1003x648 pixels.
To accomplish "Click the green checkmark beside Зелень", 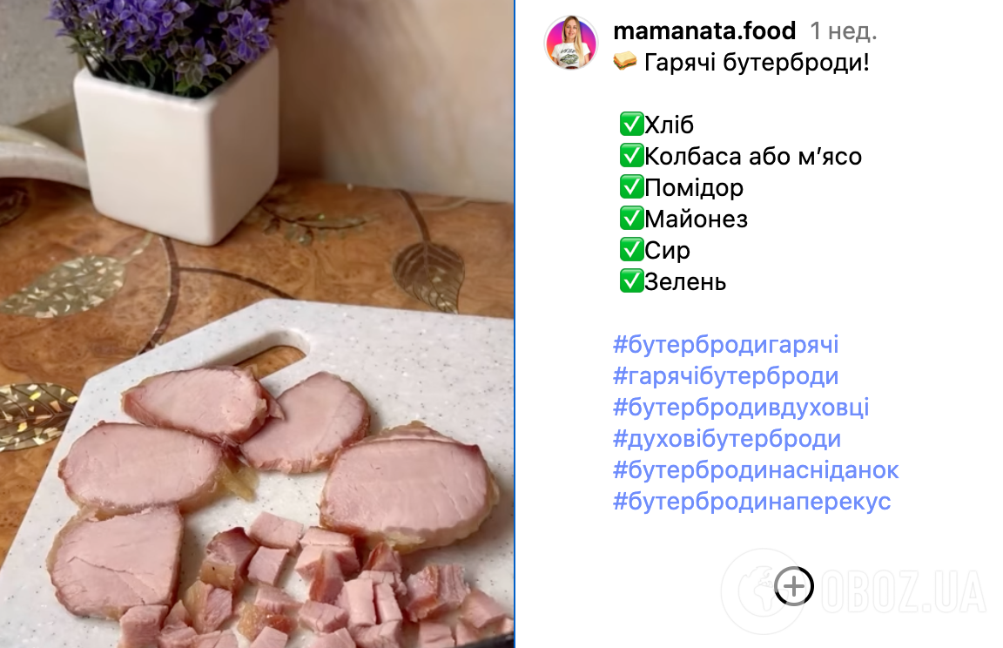I will pyautogui.click(x=631, y=280).
